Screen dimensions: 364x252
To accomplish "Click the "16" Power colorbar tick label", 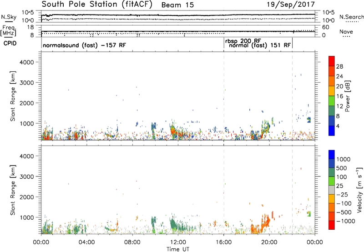I will click(x=339, y=96).
